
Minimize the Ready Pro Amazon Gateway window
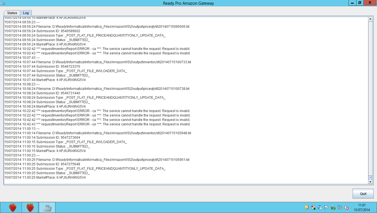pyautogui.click(x=352, y=3)
